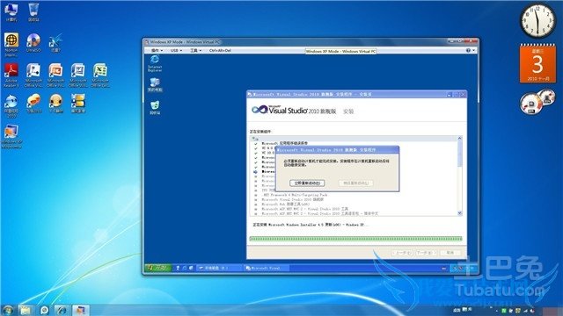Click the green installation progress bar

(x=355, y=239)
